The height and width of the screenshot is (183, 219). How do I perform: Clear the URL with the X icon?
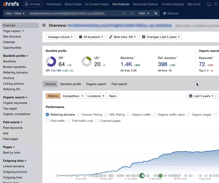132,13
